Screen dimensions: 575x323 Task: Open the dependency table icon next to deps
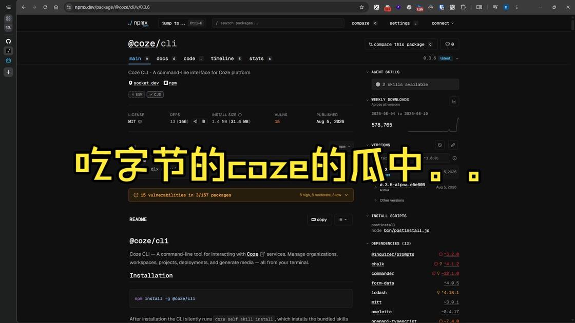point(203,122)
